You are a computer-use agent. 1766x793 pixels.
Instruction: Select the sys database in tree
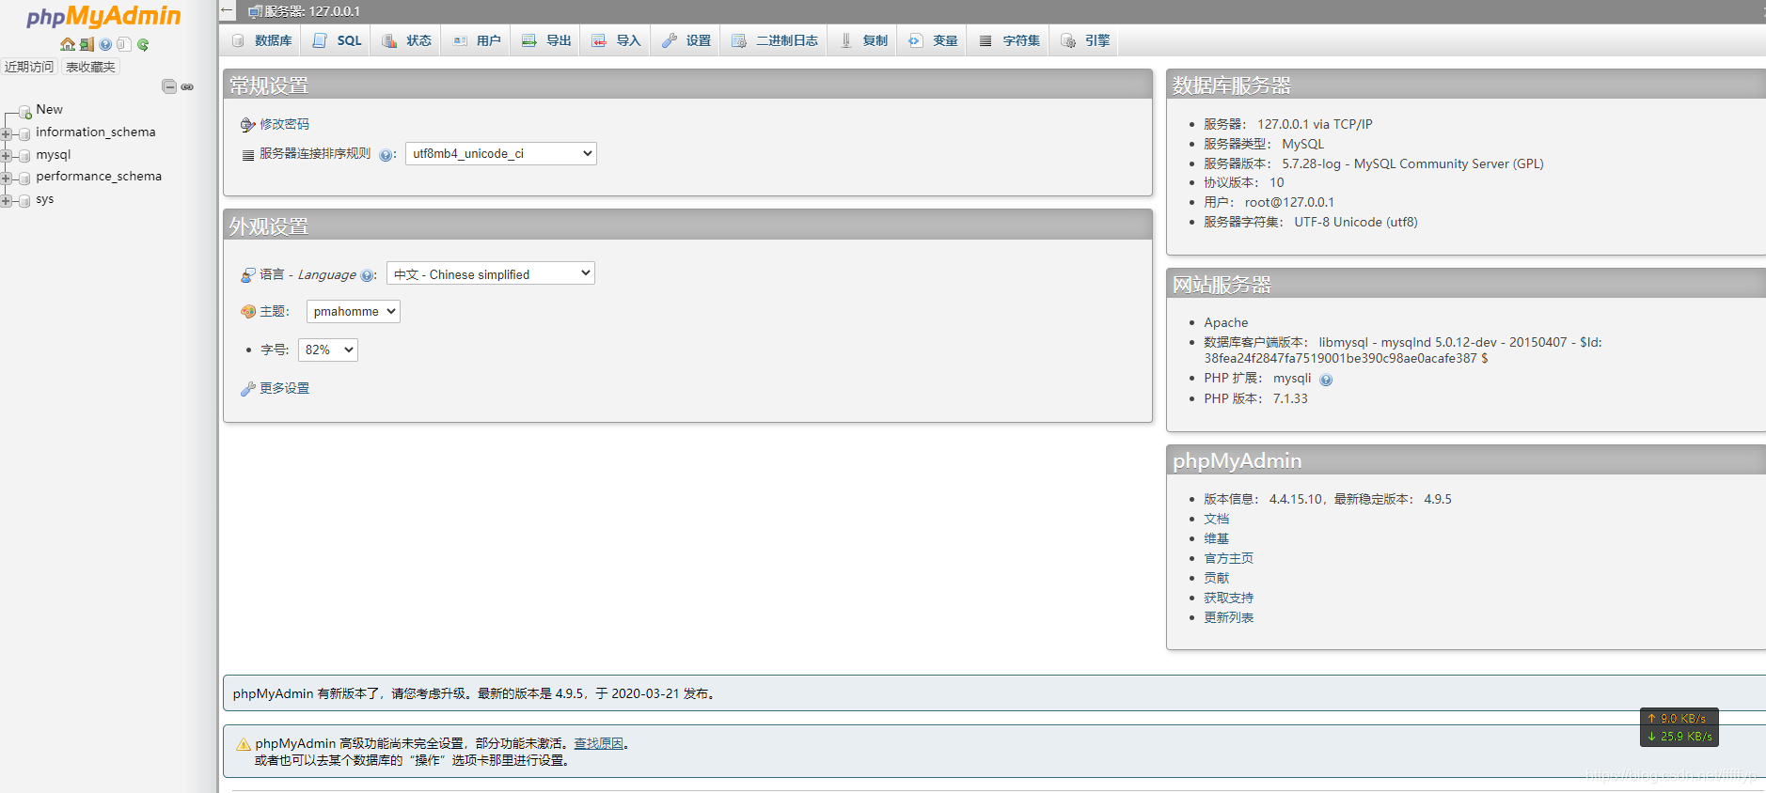[x=45, y=199]
